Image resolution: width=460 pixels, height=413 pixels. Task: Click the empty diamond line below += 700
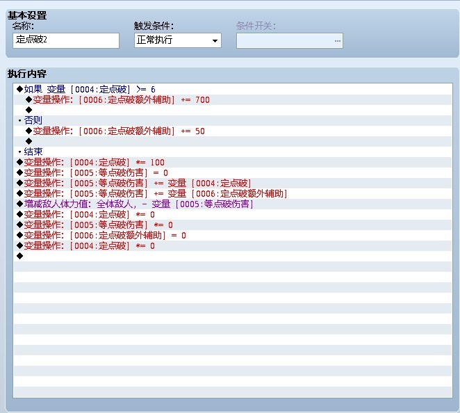[232, 110]
